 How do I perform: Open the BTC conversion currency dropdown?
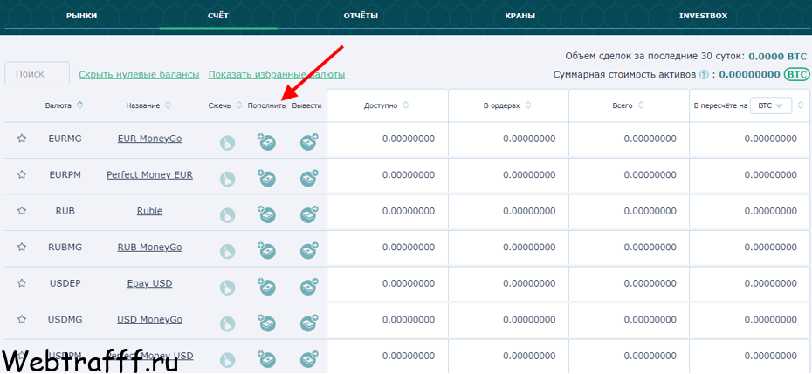pyautogui.click(x=771, y=105)
